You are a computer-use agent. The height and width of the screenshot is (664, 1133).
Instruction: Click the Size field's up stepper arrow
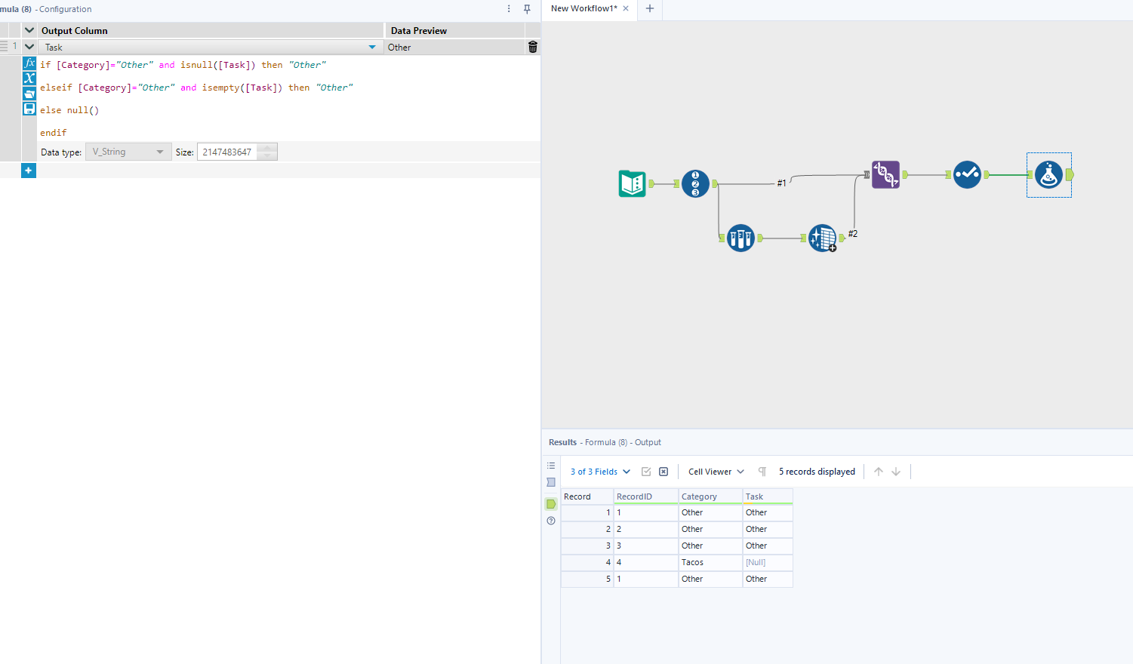266,148
